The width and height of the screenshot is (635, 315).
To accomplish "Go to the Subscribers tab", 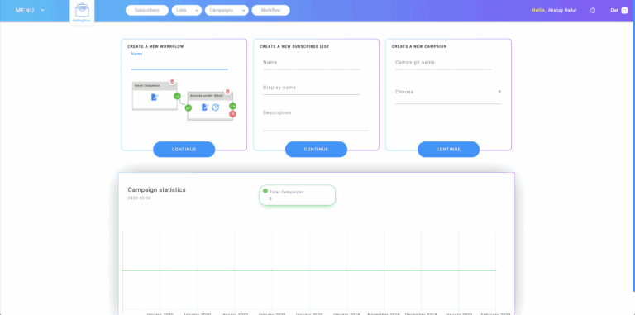I will 147,10.
